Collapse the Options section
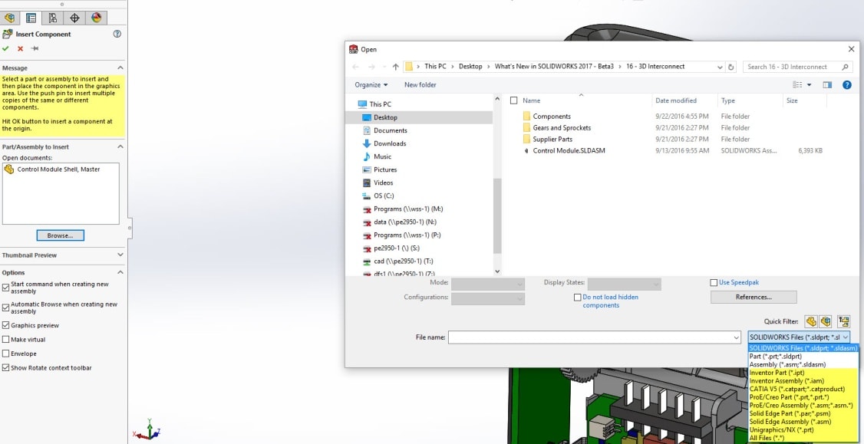 tap(120, 272)
